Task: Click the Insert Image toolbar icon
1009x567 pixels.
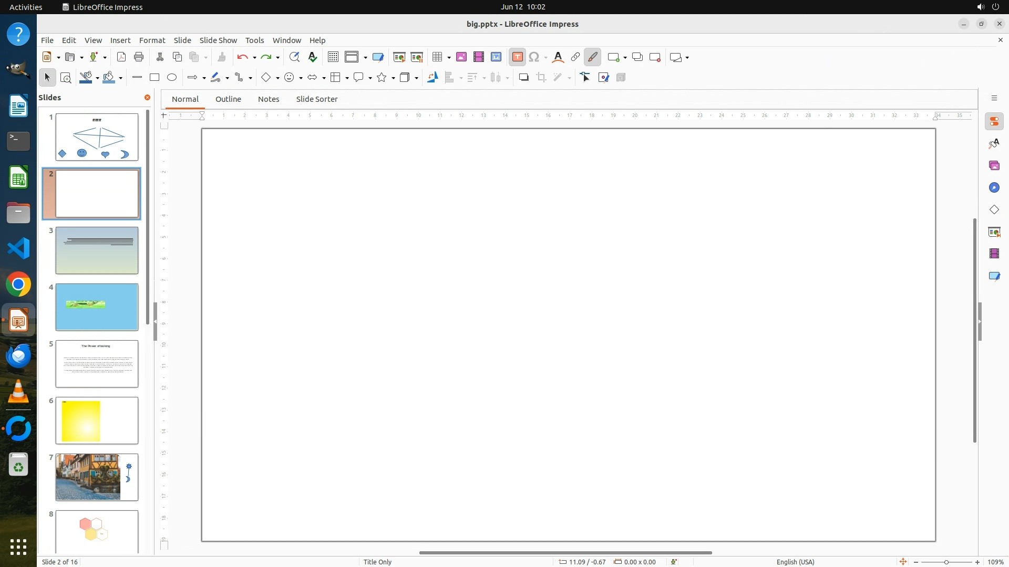Action: click(461, 57)
